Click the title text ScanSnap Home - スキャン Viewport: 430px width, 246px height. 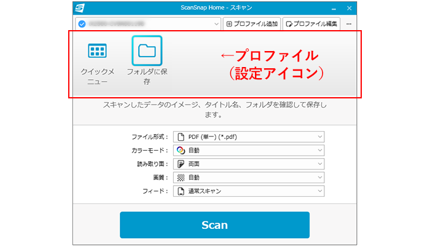216,7
